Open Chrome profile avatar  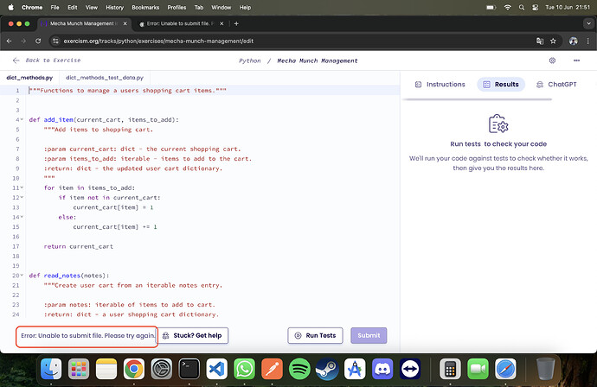click(574, 41)
